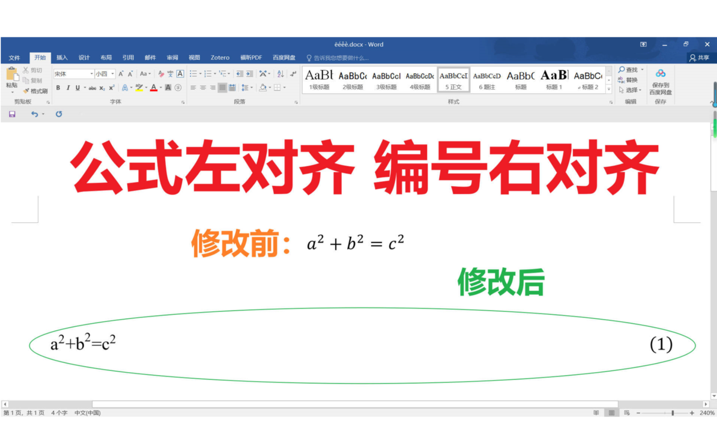Apply subscript formatting
Screen dimensions: 717x448
tap(102, 88)
